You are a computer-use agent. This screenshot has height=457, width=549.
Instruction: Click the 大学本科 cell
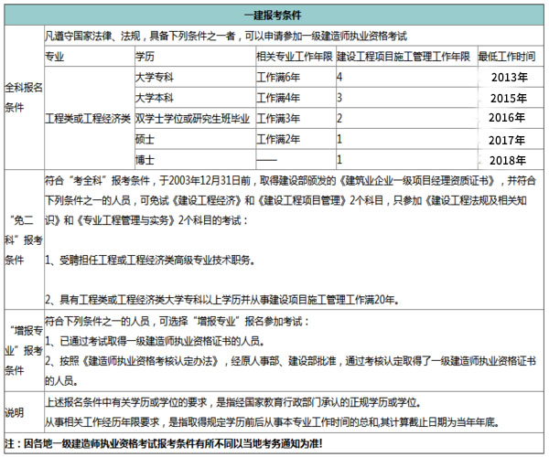(154, 98)
